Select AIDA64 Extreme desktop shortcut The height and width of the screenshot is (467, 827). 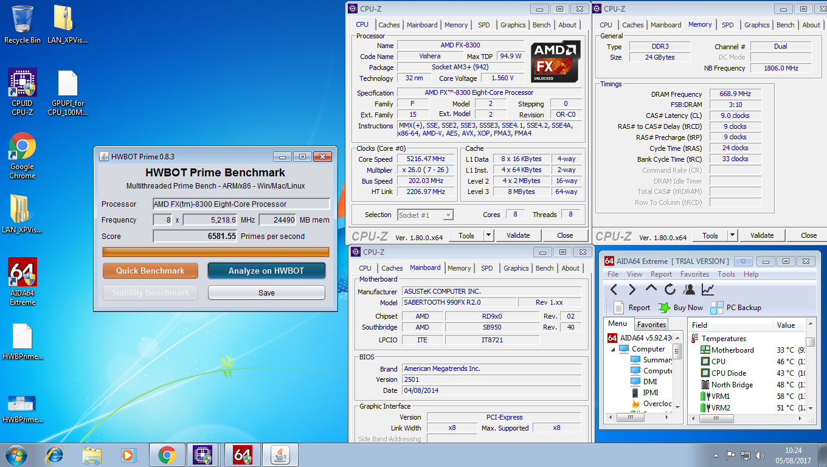tap(22, 282)
